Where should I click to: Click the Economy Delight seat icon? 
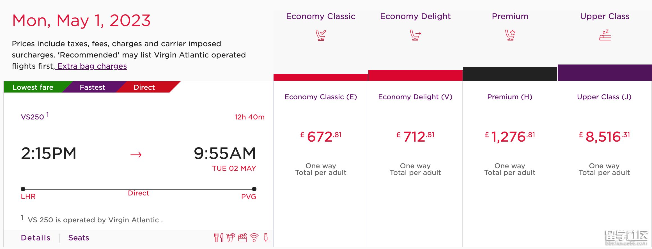click(415, 35)
